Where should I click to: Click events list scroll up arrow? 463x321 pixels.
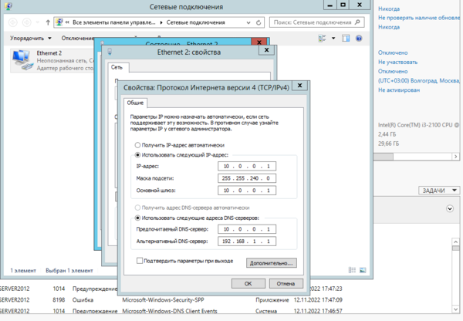click(x=455, y=242)
